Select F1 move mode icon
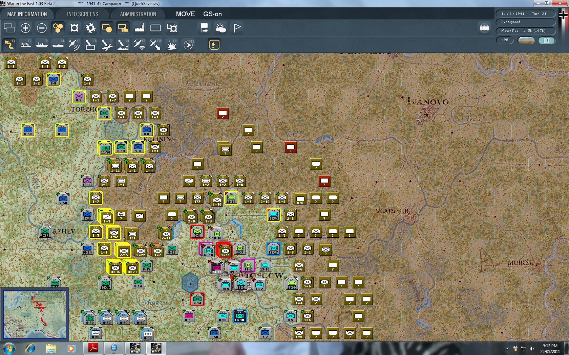Image resolution: width=569 pixels, height=355 pixels. [9, 45]
